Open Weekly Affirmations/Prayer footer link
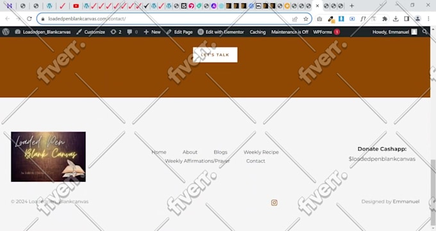This screenshot has height=231, width=436. click(197, 161)
